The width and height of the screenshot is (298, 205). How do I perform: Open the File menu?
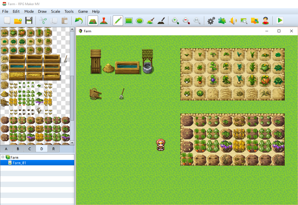click(x=5, y=11)
